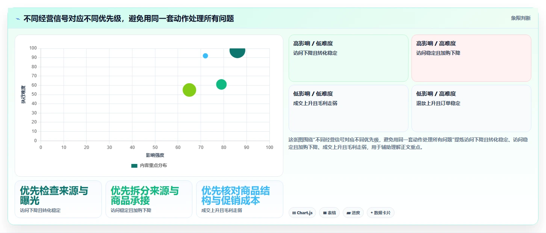The width and height of the screenshot is (546, 233).
Task: Open the 高影响 / 高难度 quadrant card
Action: tap(471, 58)
